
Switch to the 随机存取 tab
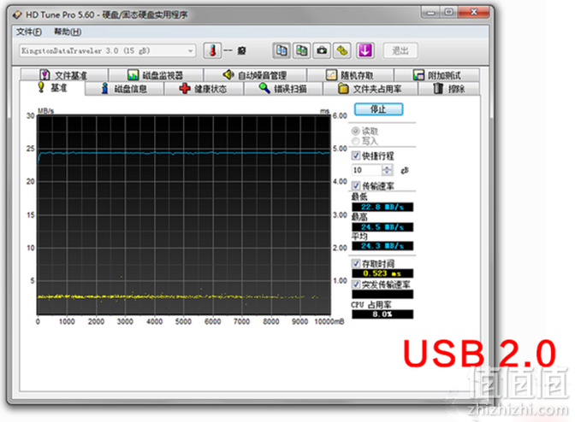pos(350,75)
